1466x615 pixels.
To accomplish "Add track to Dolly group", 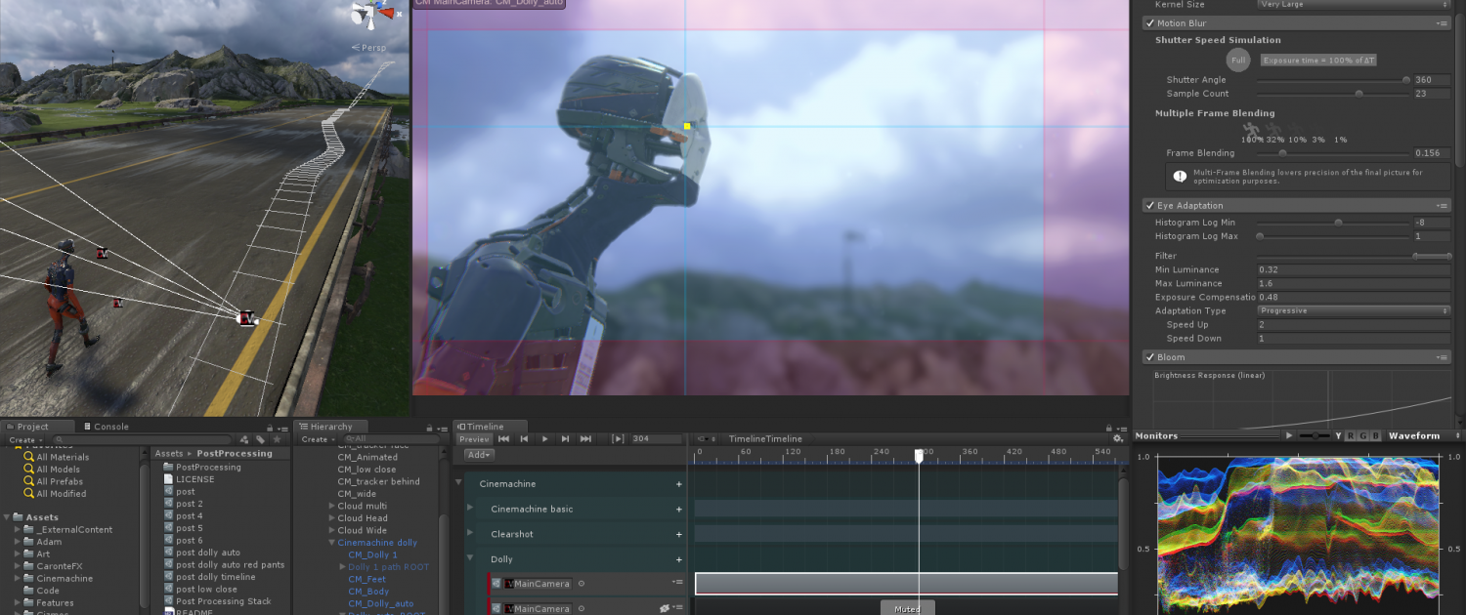I will 679,560.
